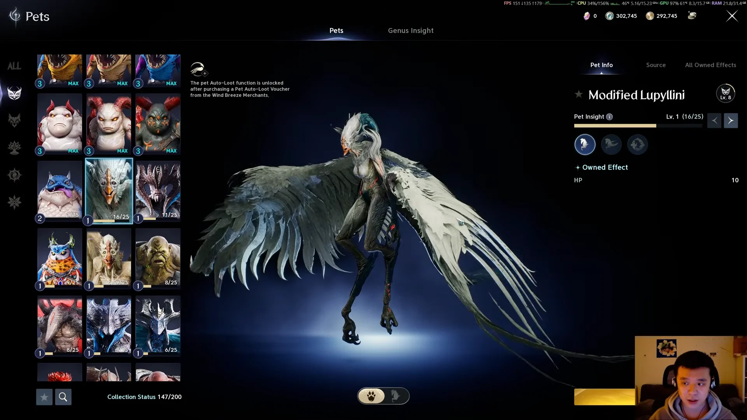Show Pet Insight info tooltip
The image size is (747, 420).
click(610, 117)
